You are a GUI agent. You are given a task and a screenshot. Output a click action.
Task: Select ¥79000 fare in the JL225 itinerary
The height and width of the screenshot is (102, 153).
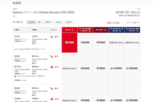(x=101, y=100)
